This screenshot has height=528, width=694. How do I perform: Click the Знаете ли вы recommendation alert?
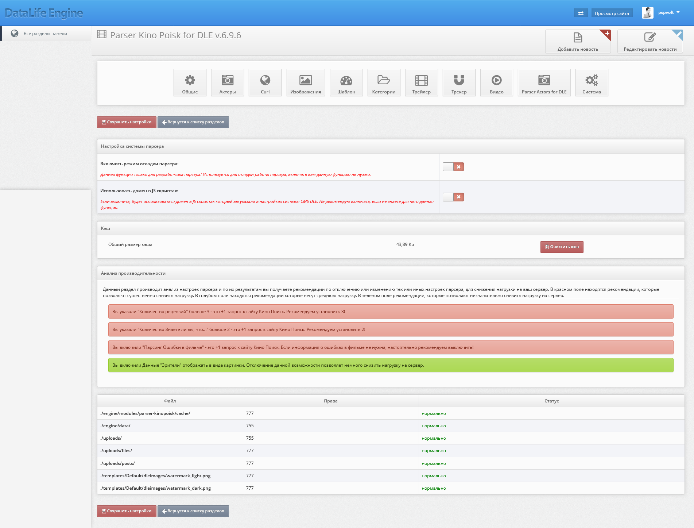pos(391,329)
